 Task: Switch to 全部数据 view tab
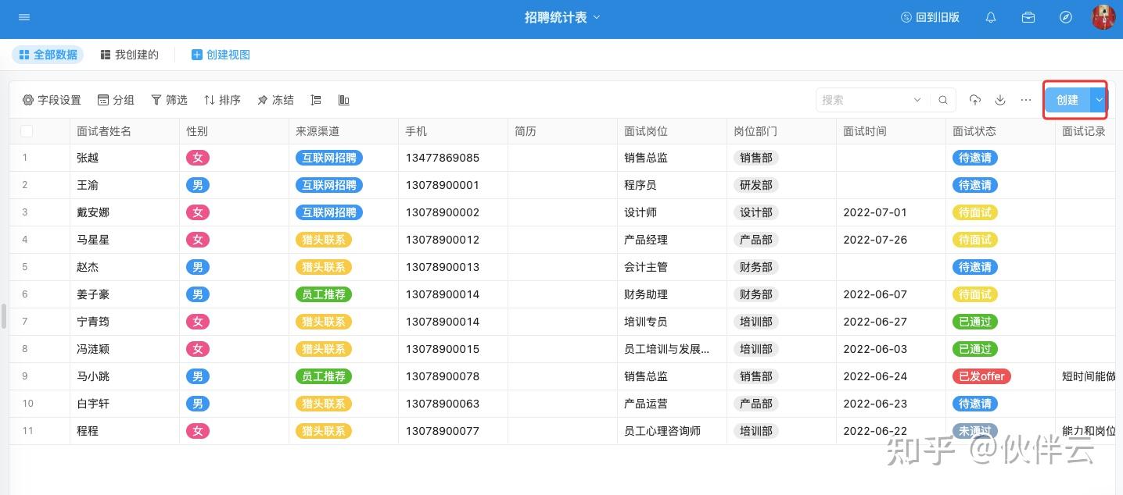pyautogui.click(x=48, y=55)
